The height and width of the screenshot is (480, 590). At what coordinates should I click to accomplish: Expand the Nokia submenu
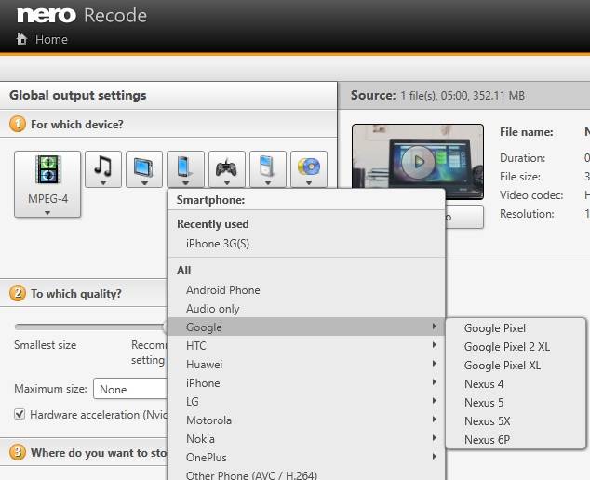pos(306,439)
